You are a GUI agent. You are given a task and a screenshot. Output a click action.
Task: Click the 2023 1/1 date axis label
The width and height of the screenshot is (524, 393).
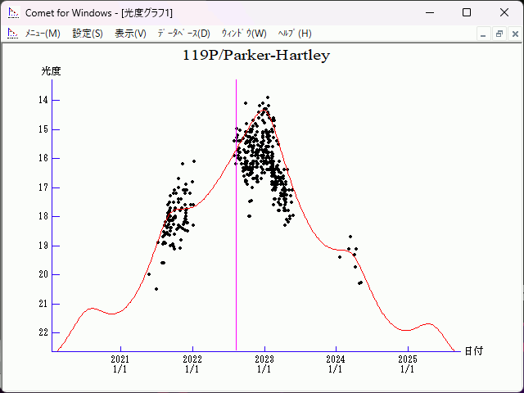(x=264, y=364)
